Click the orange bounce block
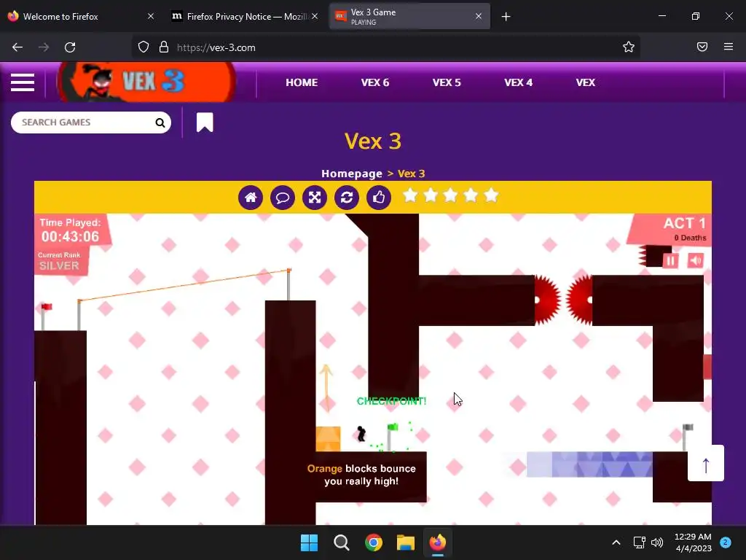This screenshot has height=560, width=746. [329, 439]
